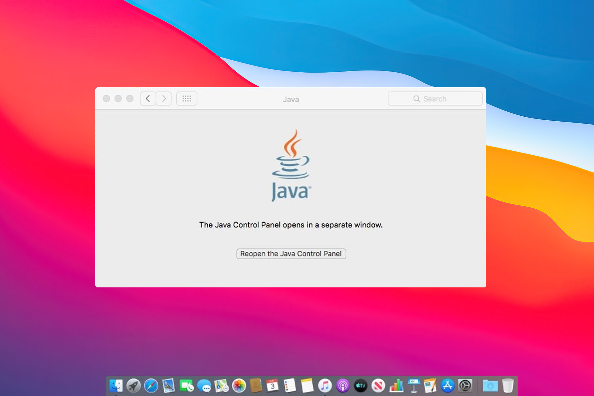Image resolution: width=594 pixels, height=396 pixels.
Task: Open Keynote from the Dock
Action: 413,386
